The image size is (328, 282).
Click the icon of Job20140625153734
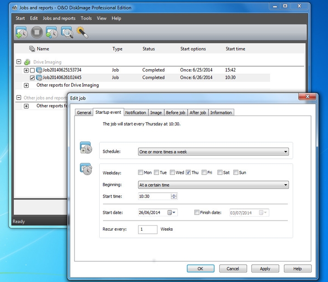click(39, 70)
